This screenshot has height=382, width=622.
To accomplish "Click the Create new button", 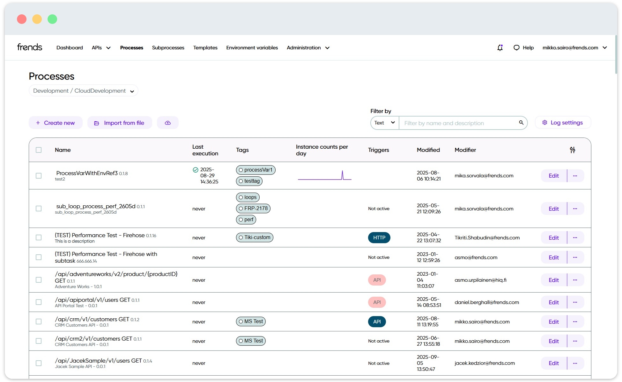I will [56, 123].
